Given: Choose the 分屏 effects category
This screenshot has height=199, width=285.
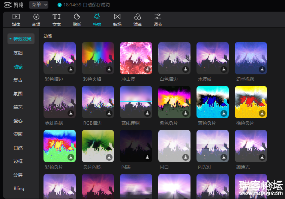Looking at the screenshot, I should point(18,175).
